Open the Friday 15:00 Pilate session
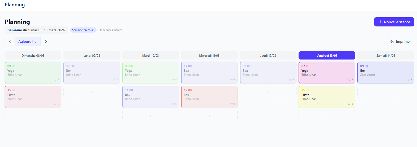 327,97
